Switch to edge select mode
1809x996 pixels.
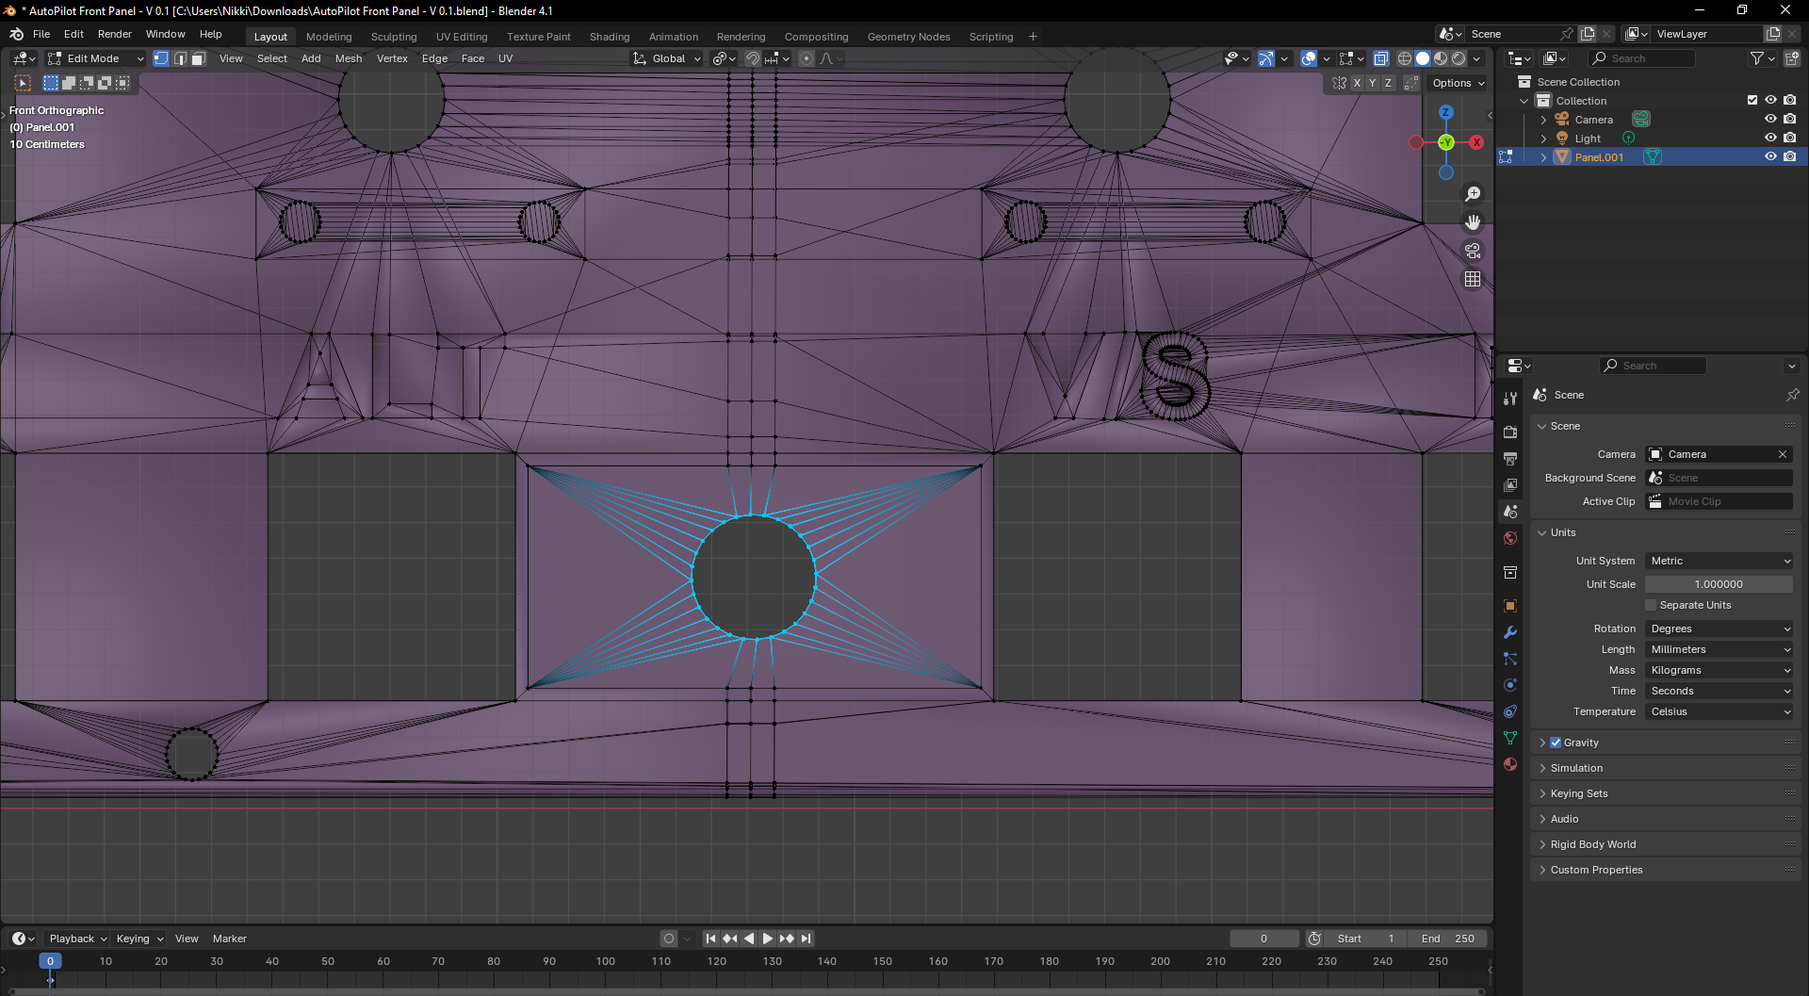pos(180,58)
